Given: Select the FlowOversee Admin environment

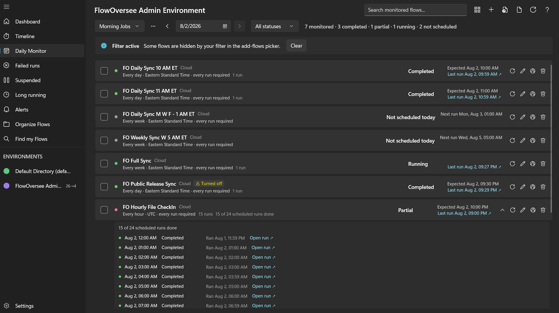Looking at the screenshot, I should 42,186.
